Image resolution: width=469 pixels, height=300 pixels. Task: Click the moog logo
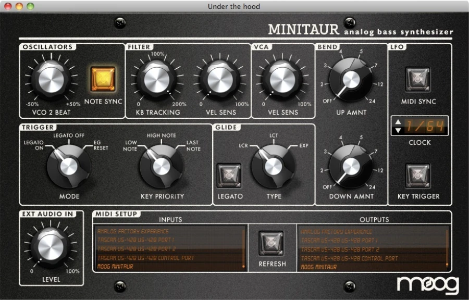[x=428, y=284]
